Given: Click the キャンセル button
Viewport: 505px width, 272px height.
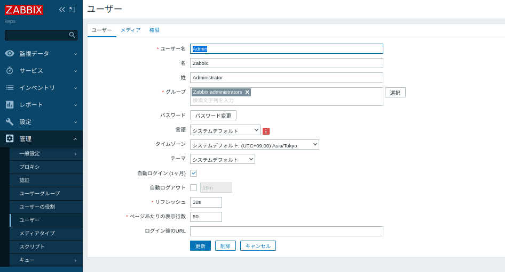Looking at the screenshot, I should pos(258,246).
